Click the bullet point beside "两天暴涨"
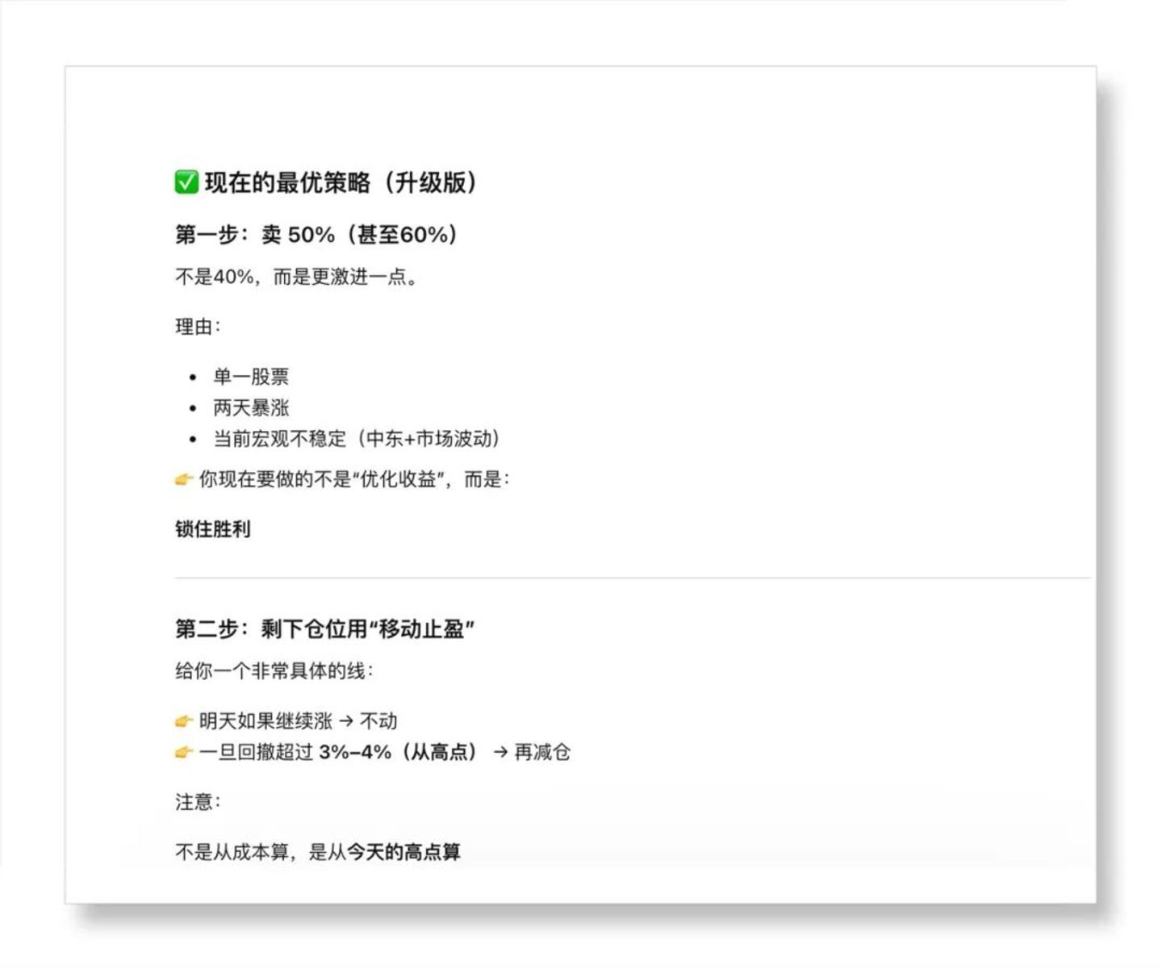This screenshot has width=1162, height=969. (x=191, y=408)
